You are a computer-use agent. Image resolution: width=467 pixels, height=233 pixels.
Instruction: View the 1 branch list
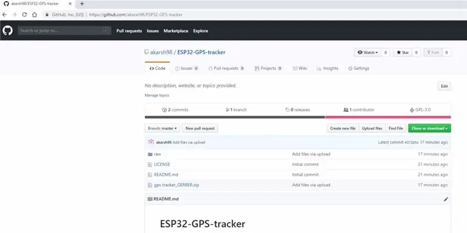tap(236, 110)
